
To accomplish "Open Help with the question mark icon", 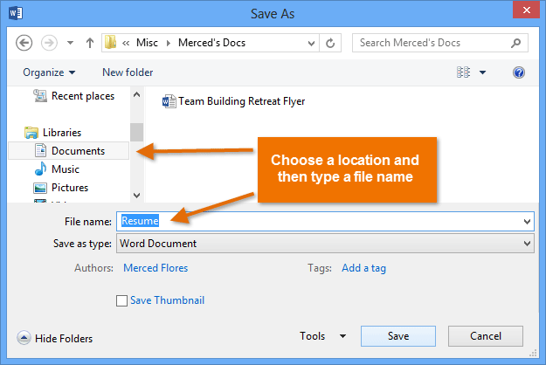I will coord(519,72).
